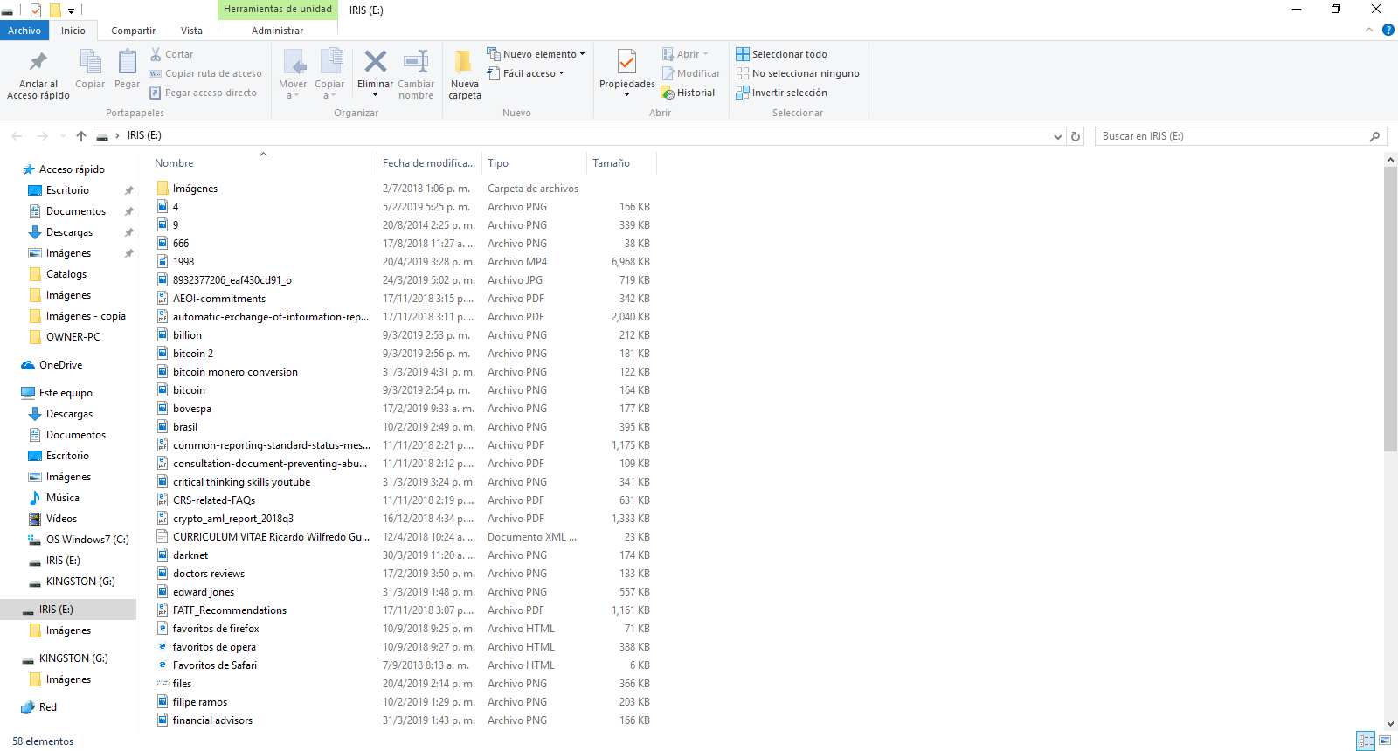Screen dimensions: 1398x751
Task: Select the FATF_Recommendations PDF
Action: tap(230, 610)
